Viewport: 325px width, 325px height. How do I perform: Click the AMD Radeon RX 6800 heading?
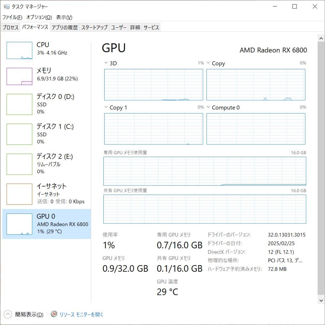pyautogui.click(x=273, y=50)
